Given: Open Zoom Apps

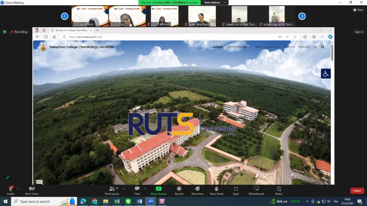Looking at the screenshot, I should (x=236, y=190).
